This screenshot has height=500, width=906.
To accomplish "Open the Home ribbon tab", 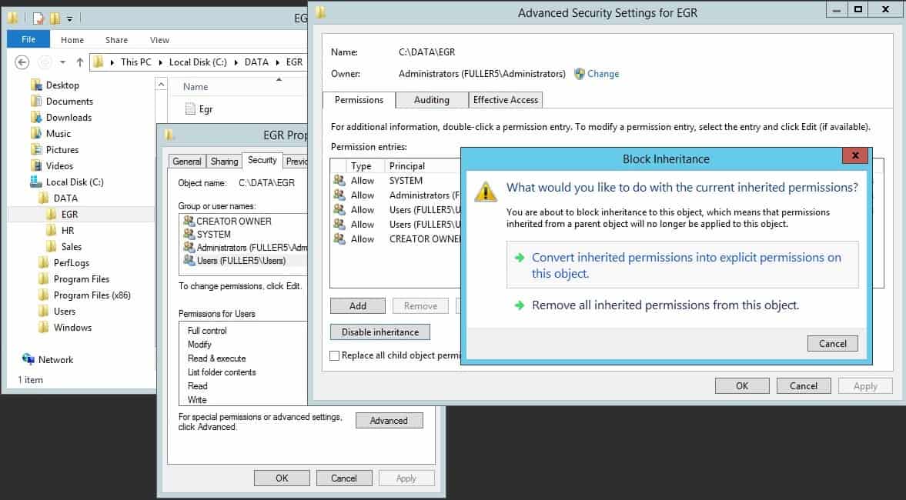I will [x=72, y=40].
